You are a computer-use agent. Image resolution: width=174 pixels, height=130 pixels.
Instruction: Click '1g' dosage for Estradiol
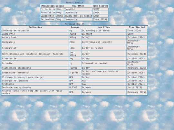tap(75, 63)
